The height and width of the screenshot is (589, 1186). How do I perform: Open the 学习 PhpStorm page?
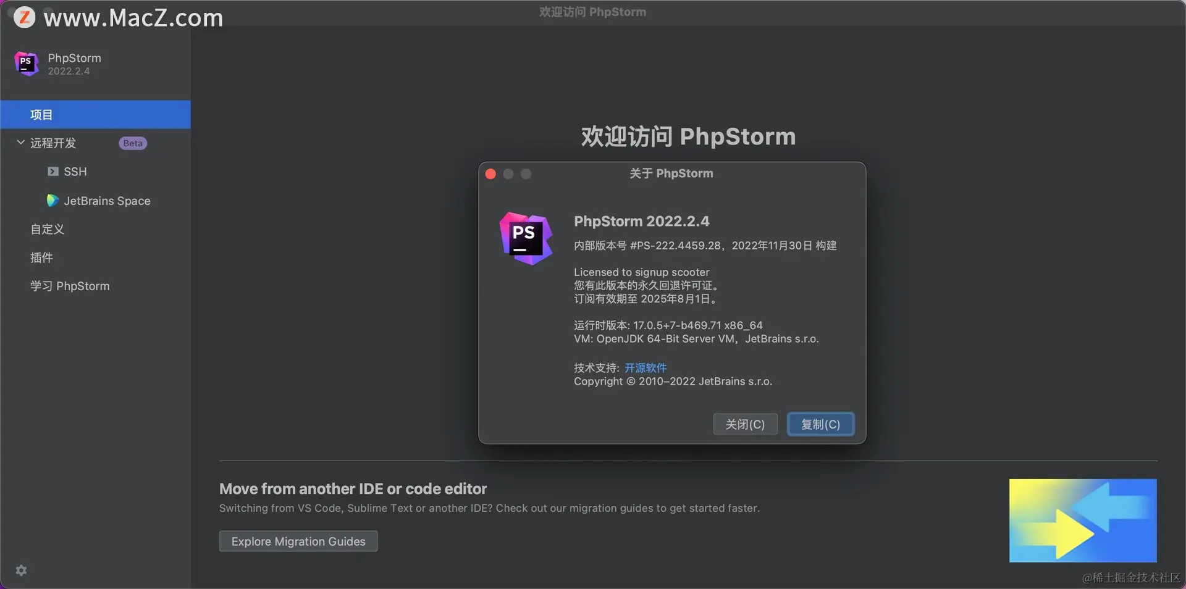(70, 286)
